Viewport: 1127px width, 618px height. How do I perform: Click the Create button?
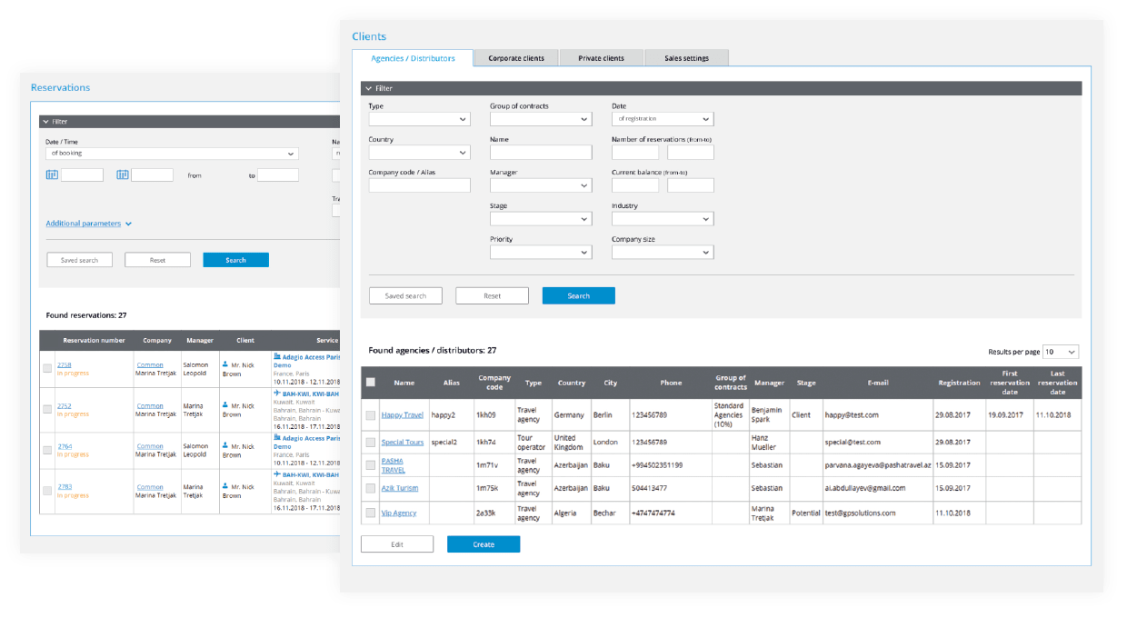[x=484, y=544]
